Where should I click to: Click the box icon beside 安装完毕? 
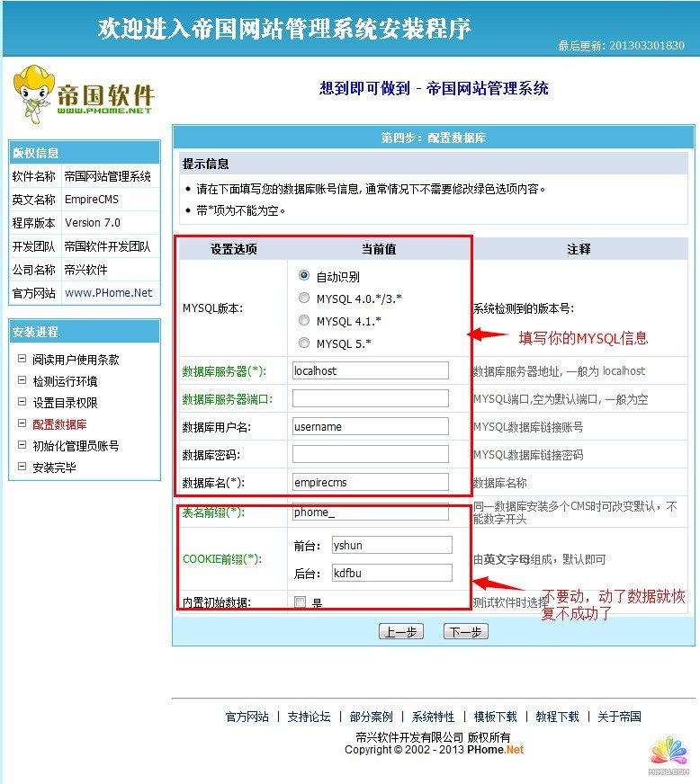click(22, 467)
